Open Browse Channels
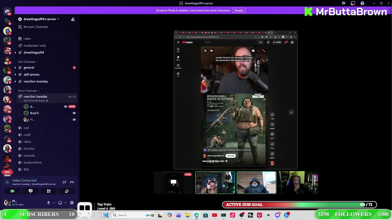The width and height of the screenshot is (392, 220). [36, 27]
